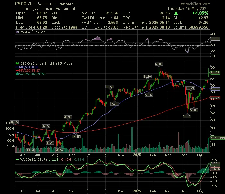Click the 53.83 low price label
Viewport: 225px width, 194px height.
coord(194,110)
